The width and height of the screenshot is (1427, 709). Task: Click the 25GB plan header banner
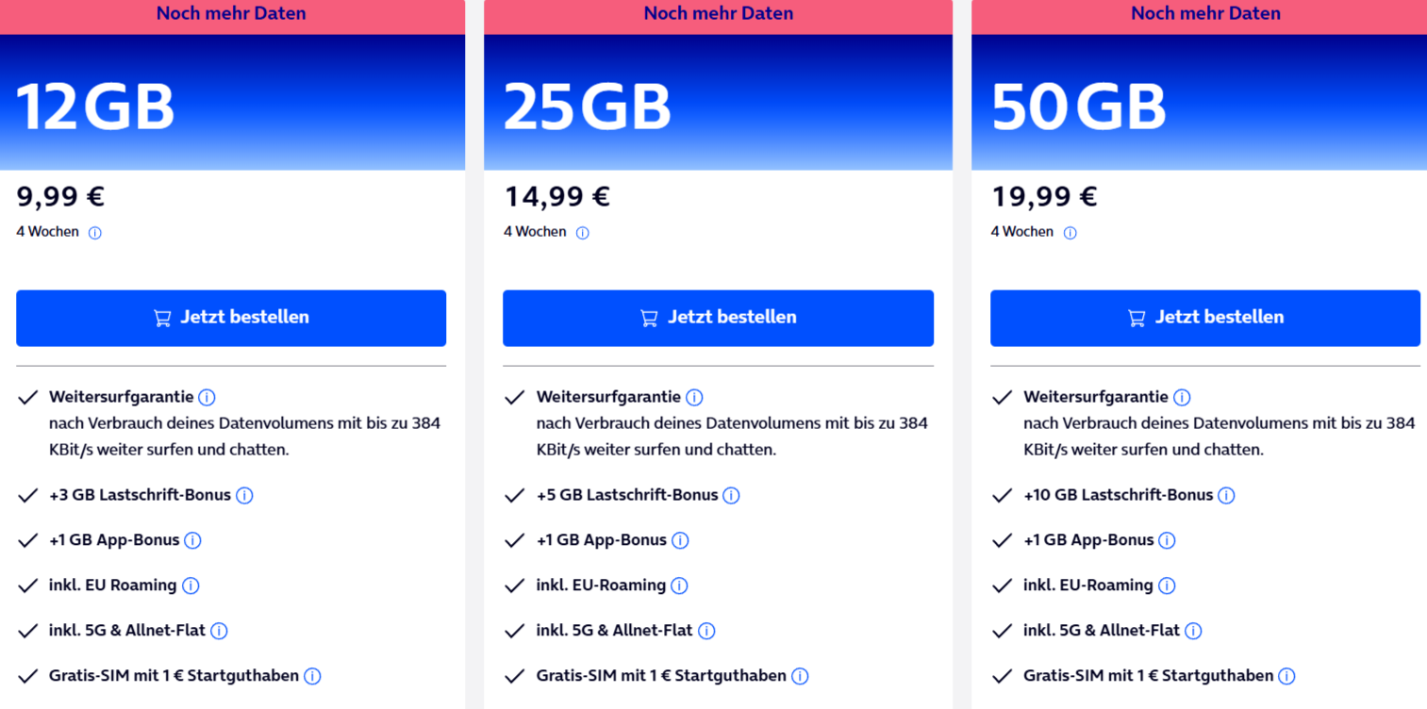pyautogui.click(x=718, y=102)
